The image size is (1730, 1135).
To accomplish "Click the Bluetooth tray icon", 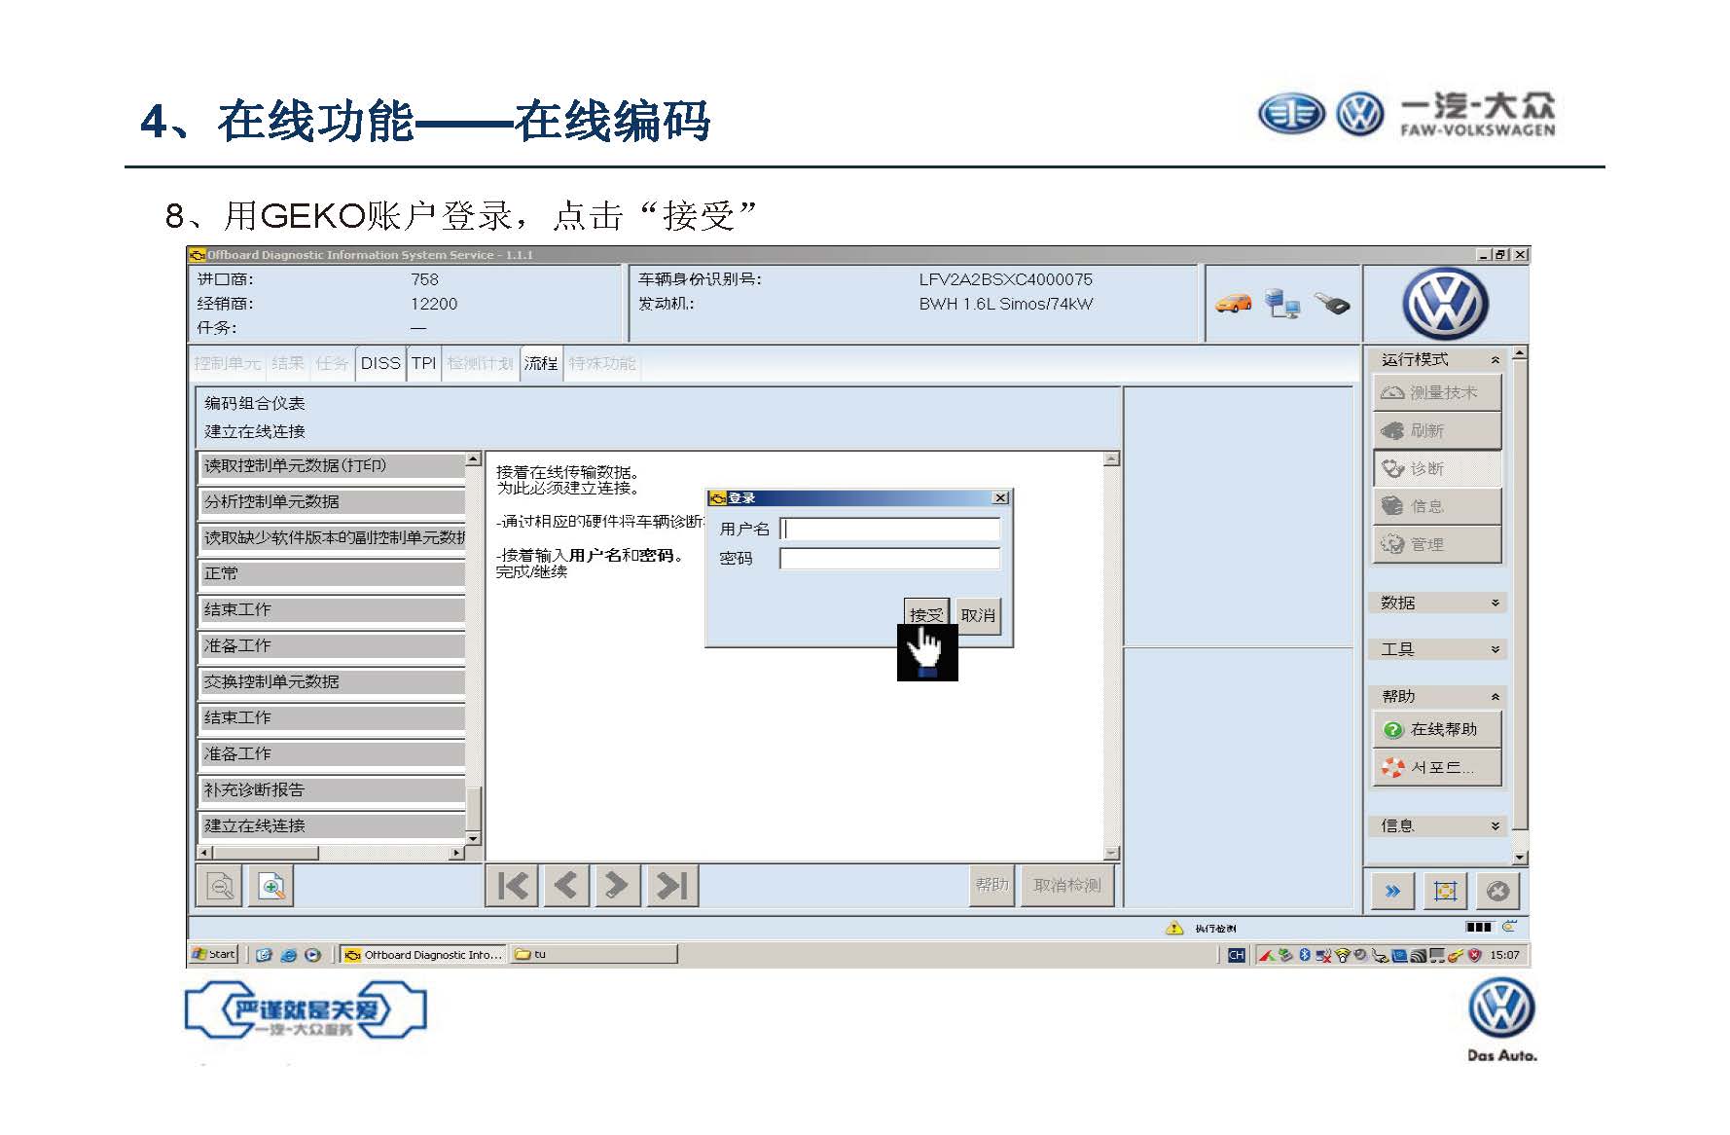I will (1305, 955).
